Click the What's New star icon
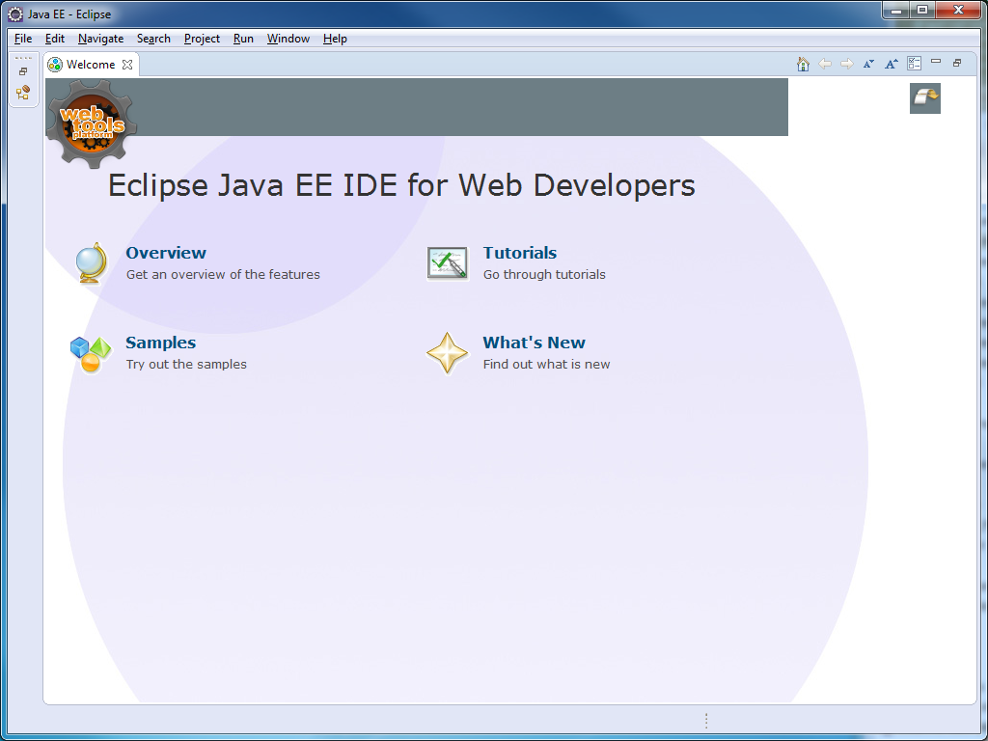 point(448,353)
